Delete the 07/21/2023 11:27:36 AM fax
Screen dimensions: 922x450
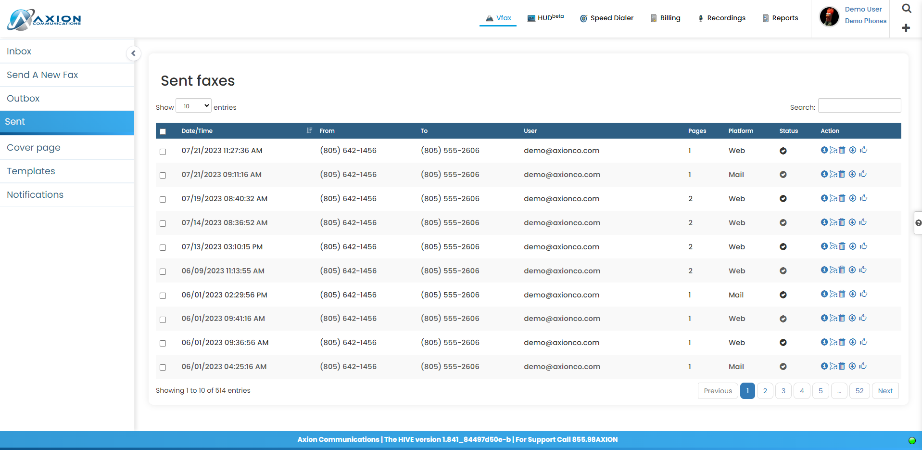tap(842, 150)
